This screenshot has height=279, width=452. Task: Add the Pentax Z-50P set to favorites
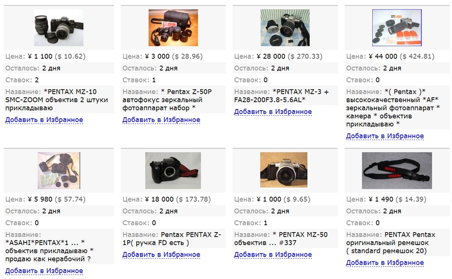coord(161,120)
